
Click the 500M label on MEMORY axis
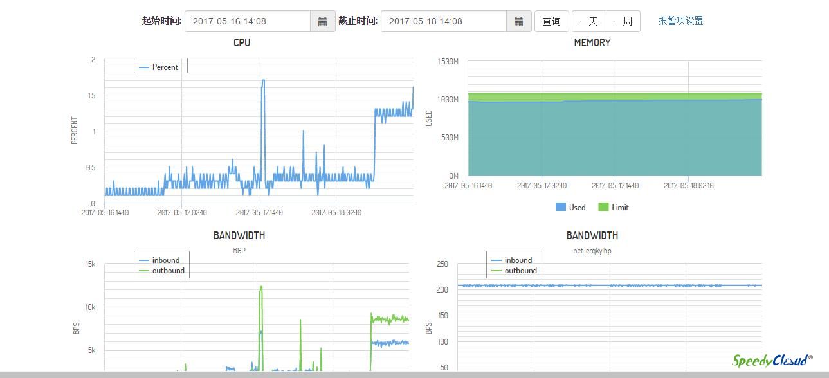[x=450, y=138]
